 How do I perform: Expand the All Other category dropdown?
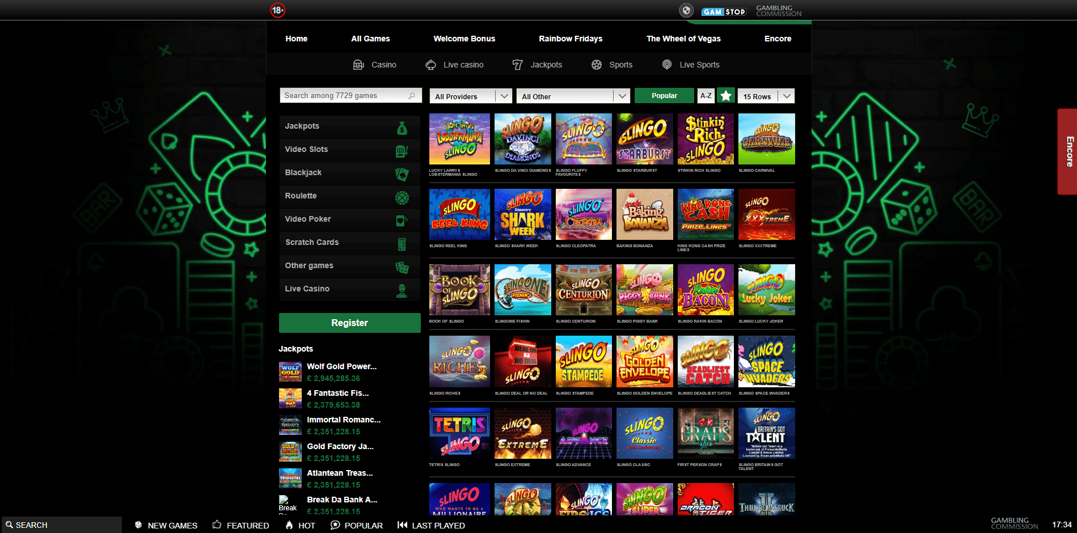pyautogui.click(x=573, y=96)
